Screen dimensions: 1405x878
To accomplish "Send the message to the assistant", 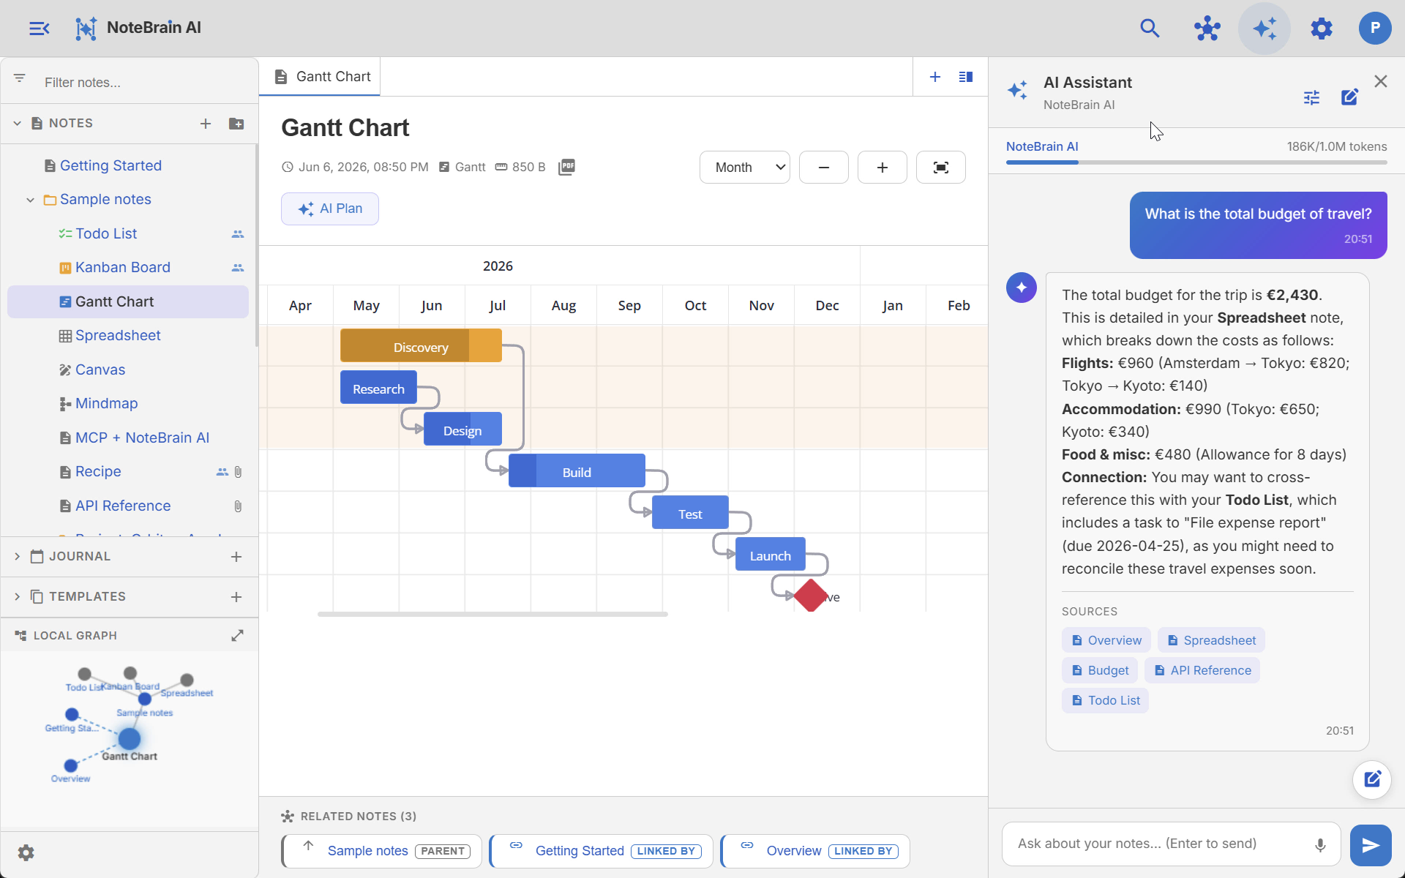I will point(1371,845).
